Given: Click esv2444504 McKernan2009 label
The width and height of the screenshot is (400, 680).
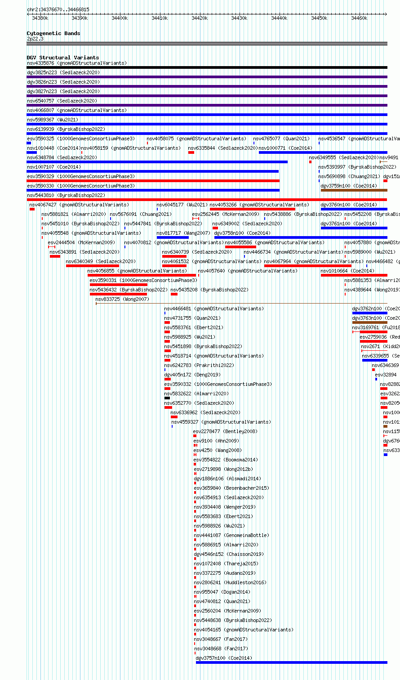Looking at the screenshot, I should click(82, 242).
